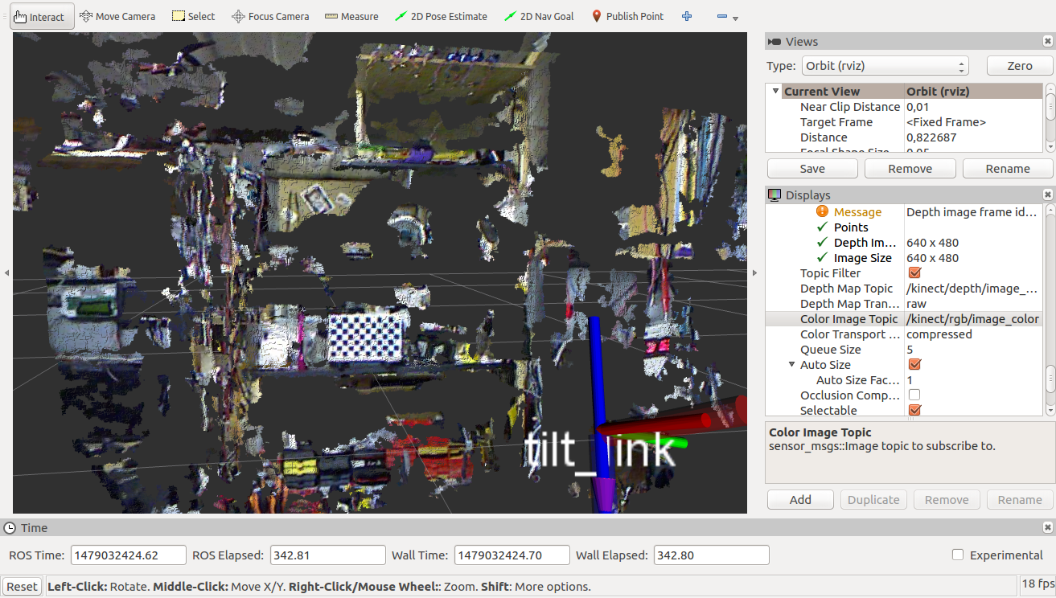
Task: Select the 2D Nav Goal tool
Action: 539,17
